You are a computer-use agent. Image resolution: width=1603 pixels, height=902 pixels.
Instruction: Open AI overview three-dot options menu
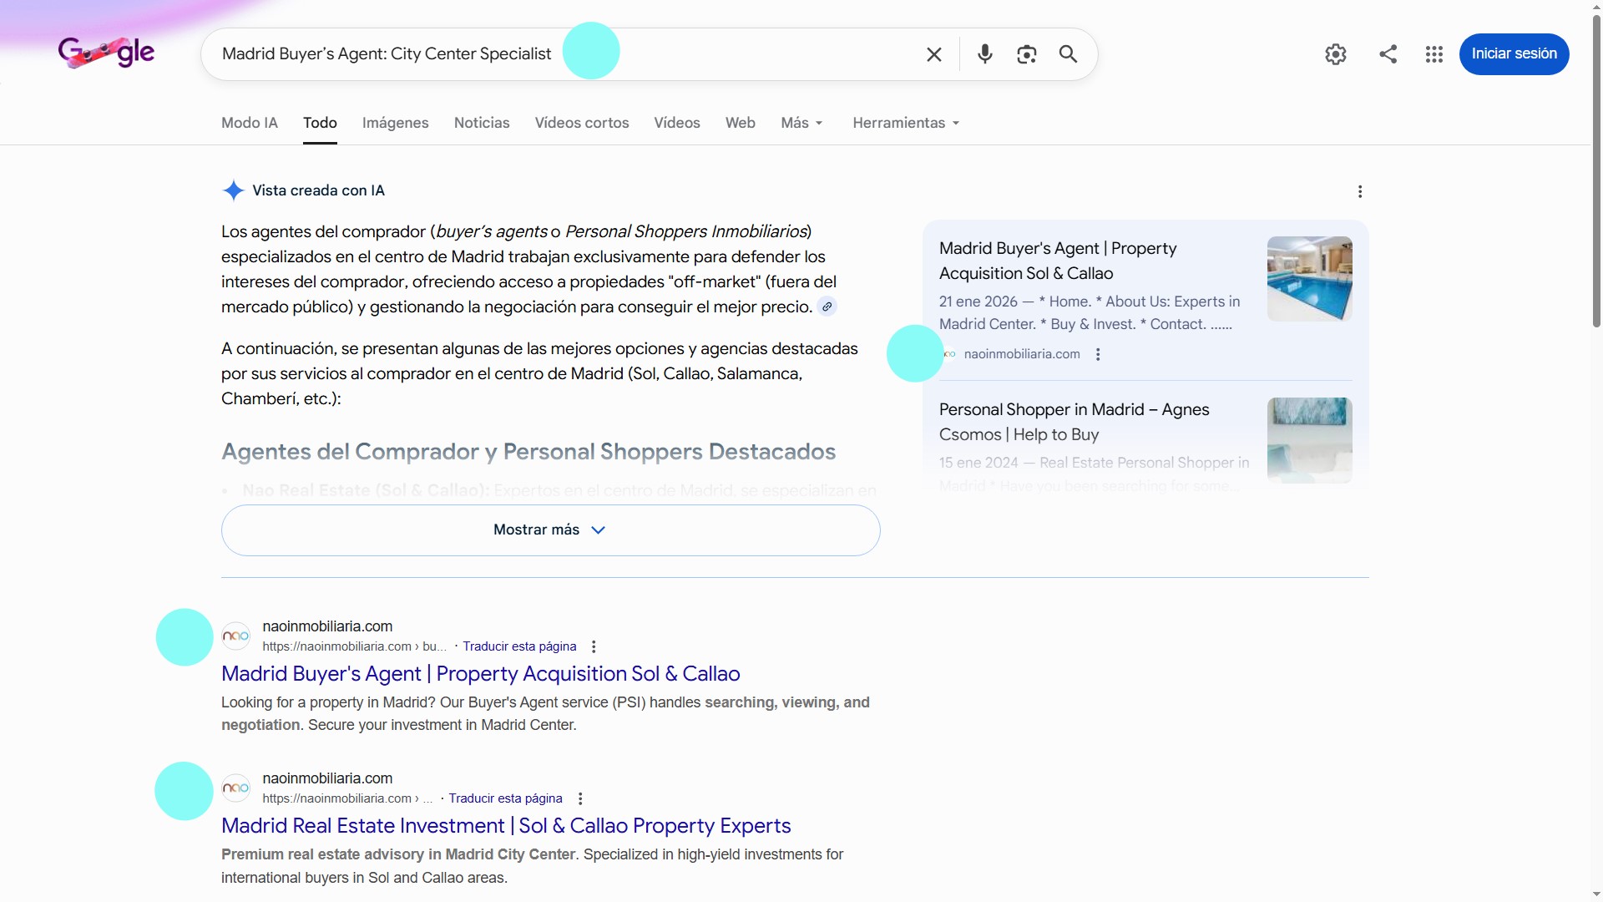[1360, 192]
